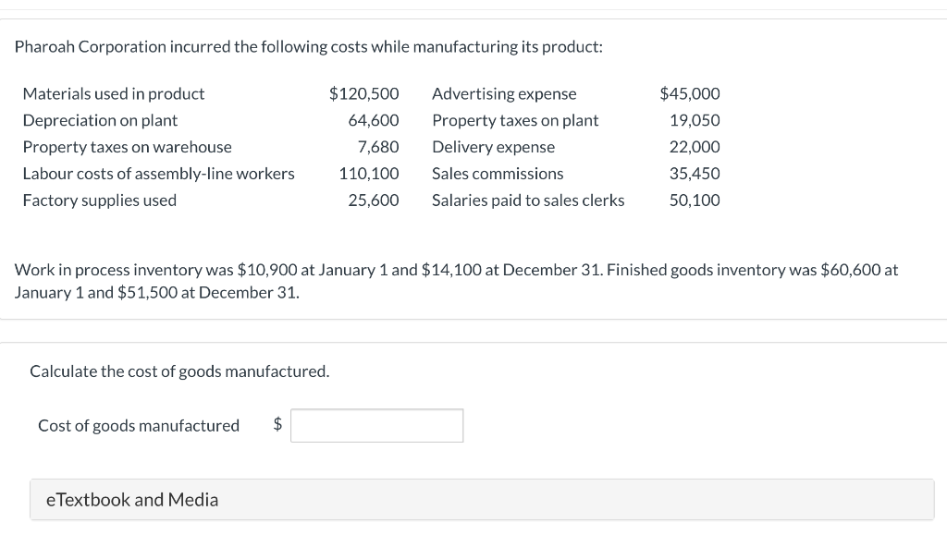The image size is (947, 547).
Task: Click the "Property taxes on plant" label
Action: tap(515, 120)
